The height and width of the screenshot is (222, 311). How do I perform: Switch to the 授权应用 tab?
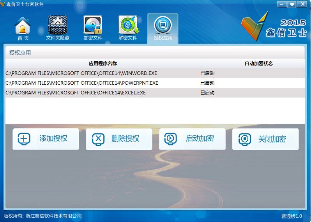tap(163, 28)
